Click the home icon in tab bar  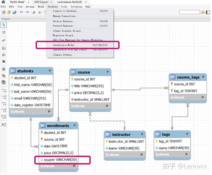(4, 2)
